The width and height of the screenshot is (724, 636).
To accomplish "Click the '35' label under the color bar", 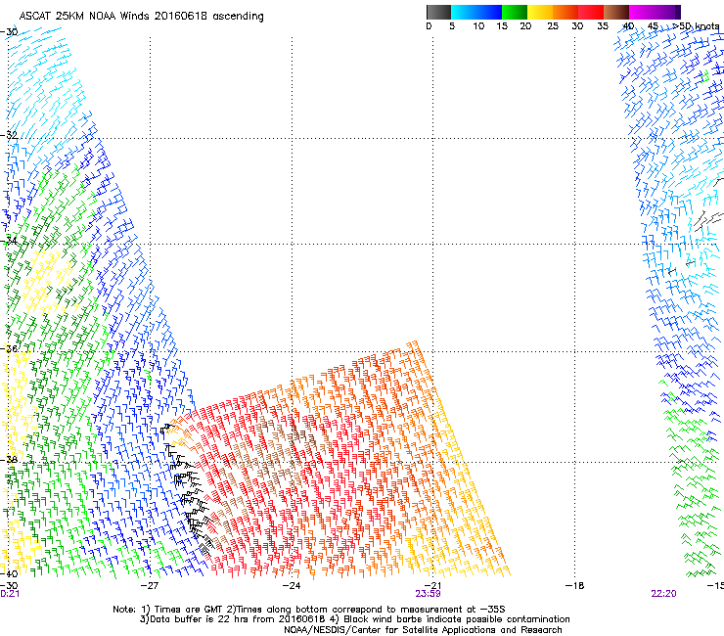I will click(x=603, y=26).
